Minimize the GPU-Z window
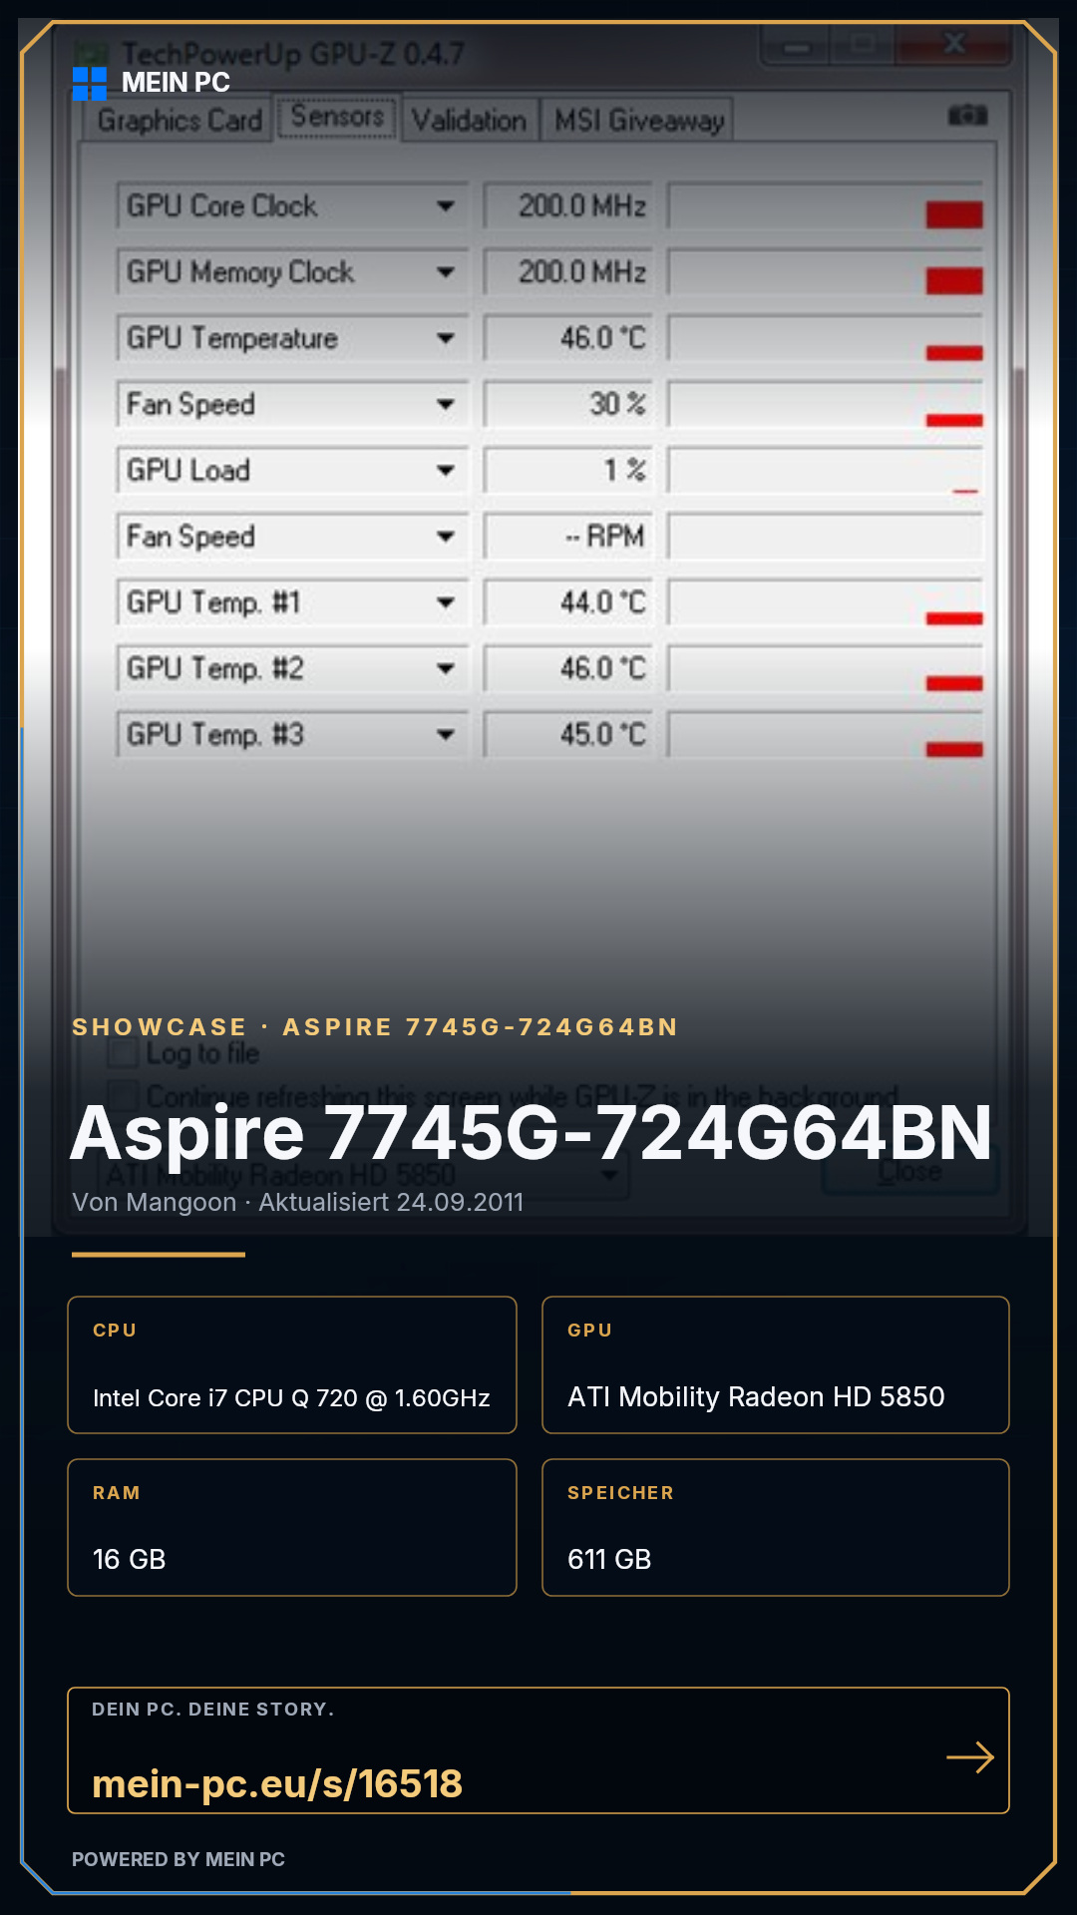 click(x=796, y=46)
